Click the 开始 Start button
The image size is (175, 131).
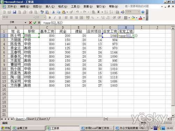tap(6, 128)
